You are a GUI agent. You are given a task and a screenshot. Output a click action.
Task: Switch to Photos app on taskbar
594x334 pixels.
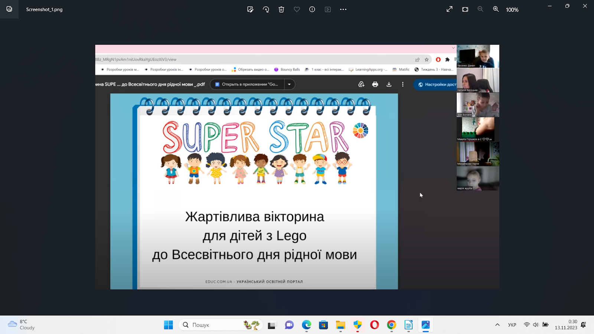(425, 325)
